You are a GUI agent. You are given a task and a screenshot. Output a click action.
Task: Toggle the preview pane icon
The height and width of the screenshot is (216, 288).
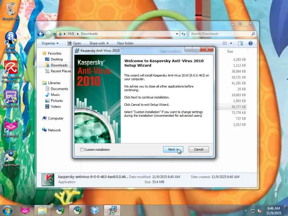(240, 43)
